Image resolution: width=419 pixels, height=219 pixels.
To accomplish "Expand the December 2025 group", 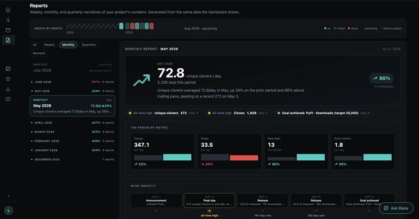I will (x=73, y=159).
